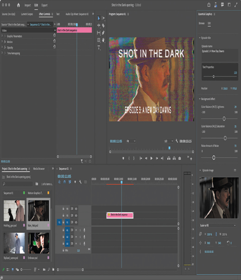Click Mark In in Program Monitor
Screen dimensions: 241x280
(129, 159)
